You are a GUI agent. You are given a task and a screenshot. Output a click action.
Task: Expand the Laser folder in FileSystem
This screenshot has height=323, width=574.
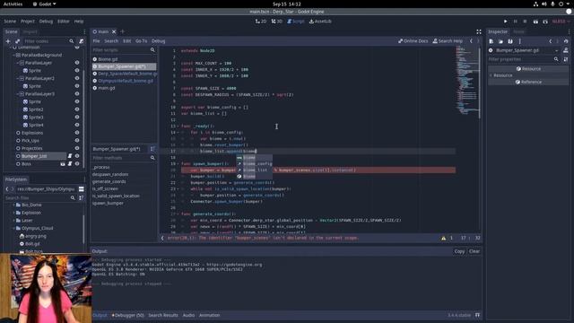click(14, 221)
